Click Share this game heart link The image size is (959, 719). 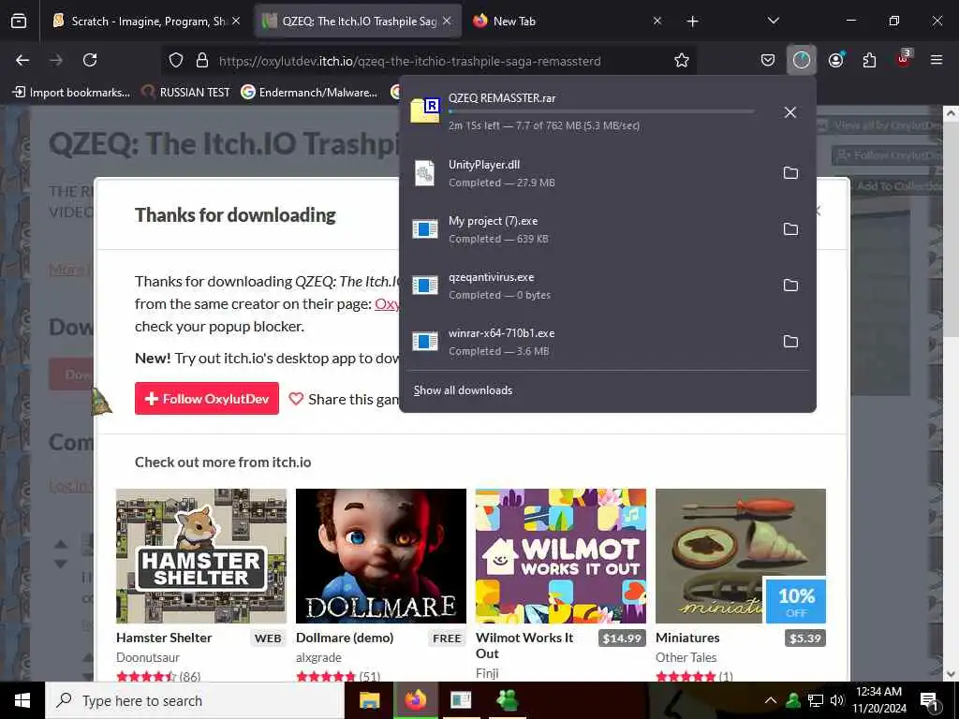343,399
